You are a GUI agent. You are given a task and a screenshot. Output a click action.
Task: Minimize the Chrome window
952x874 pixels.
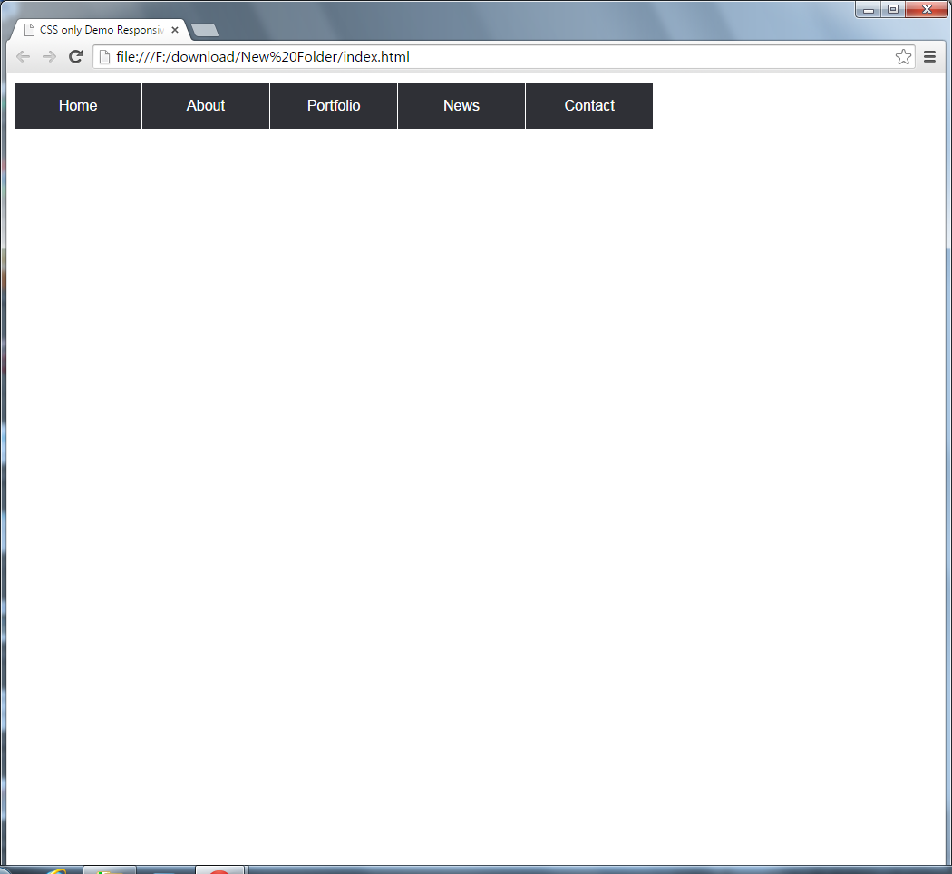(x=869, y=10)
